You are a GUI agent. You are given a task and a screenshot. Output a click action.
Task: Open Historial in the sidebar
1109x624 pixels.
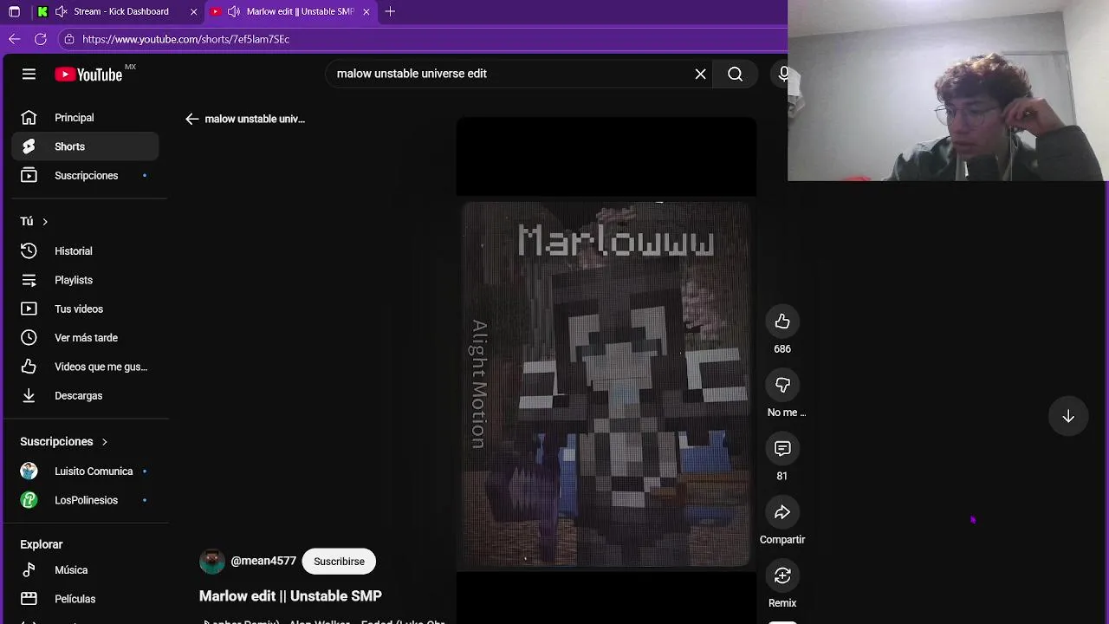coord(85,251)
